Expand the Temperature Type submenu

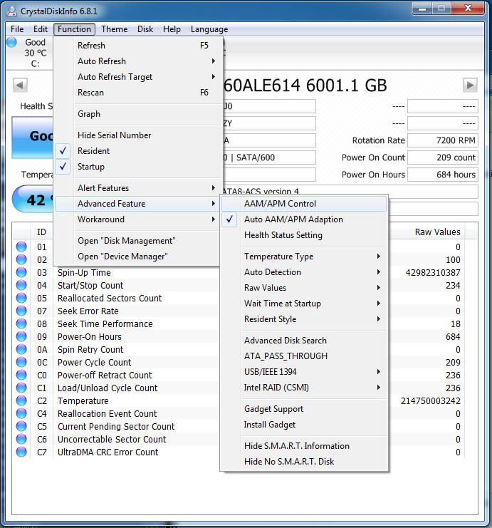pos(304,257)
